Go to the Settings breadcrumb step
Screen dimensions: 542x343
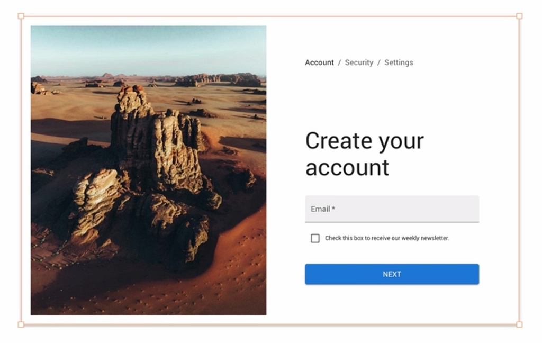pos(399,62)
